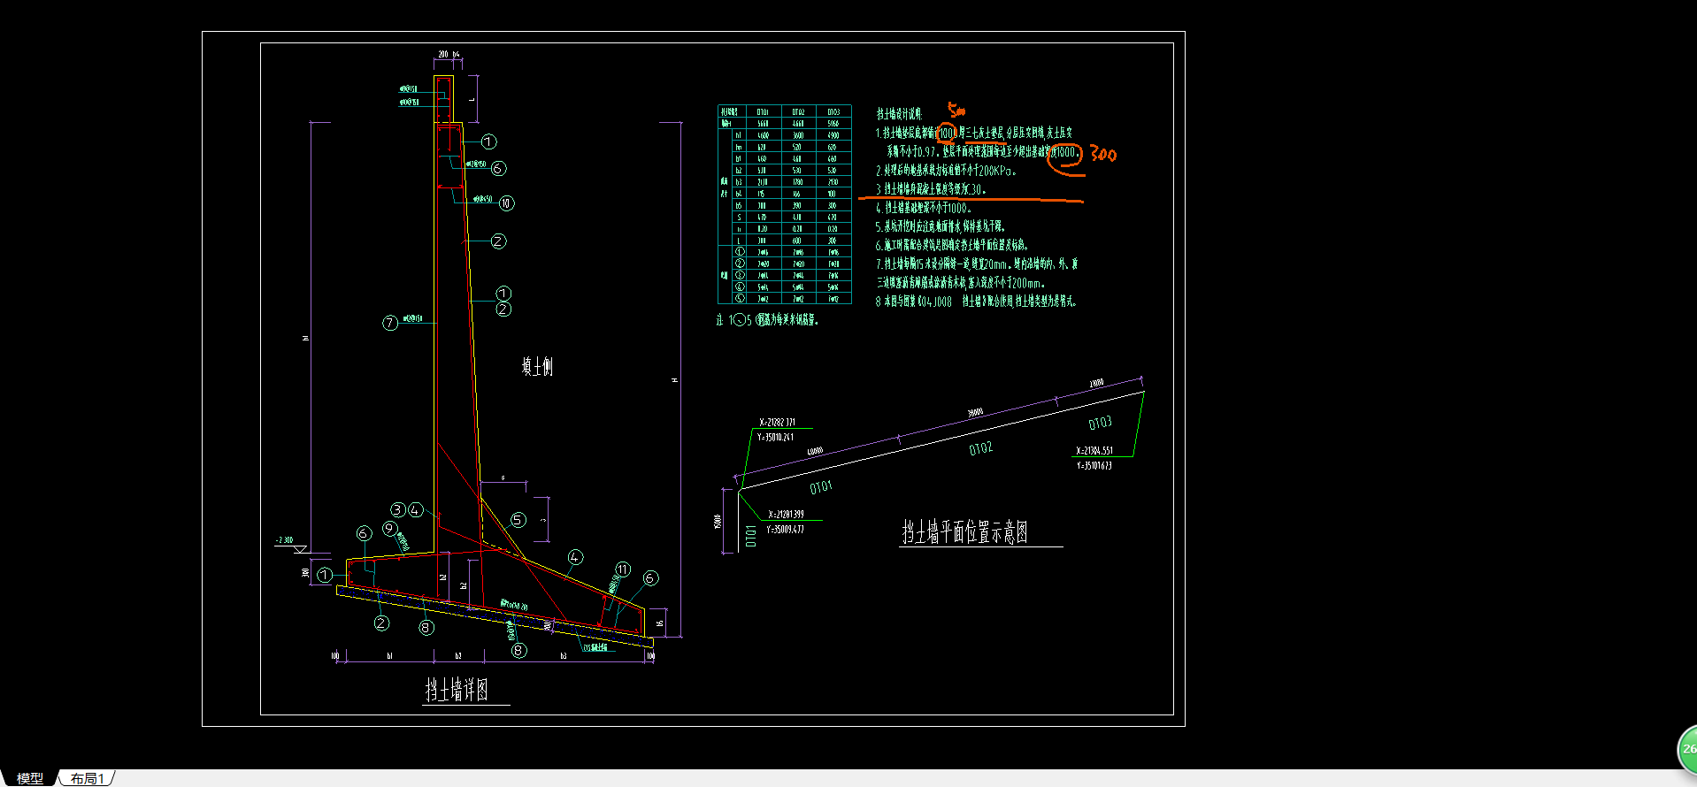This screenshot has height=787, width=1697.
Task: Click the 填土侧 label in drawing
Action: [537, 366]
